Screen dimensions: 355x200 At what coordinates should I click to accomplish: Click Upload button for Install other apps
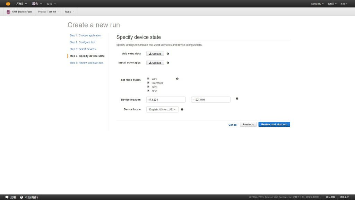[x=155, y=63]
